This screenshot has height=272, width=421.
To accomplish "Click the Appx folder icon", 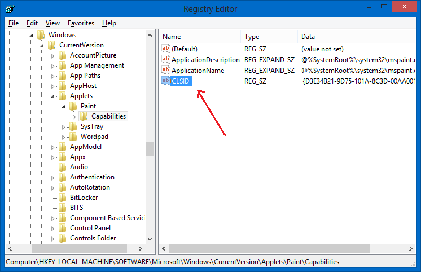I will coord(63,157).
